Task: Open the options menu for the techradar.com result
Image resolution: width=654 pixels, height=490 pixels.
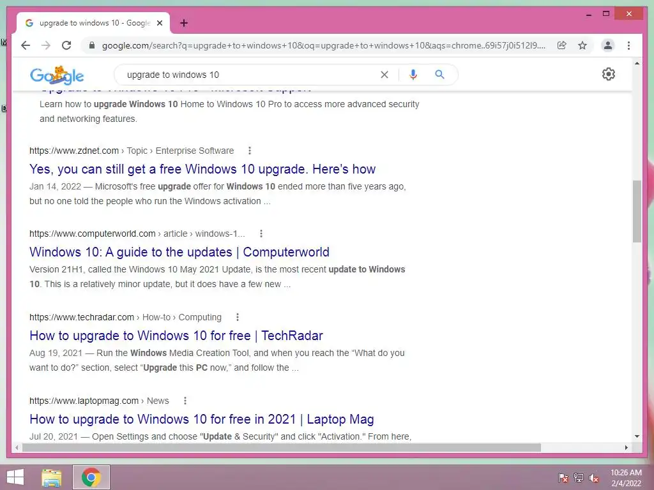Action: point(238,317)
